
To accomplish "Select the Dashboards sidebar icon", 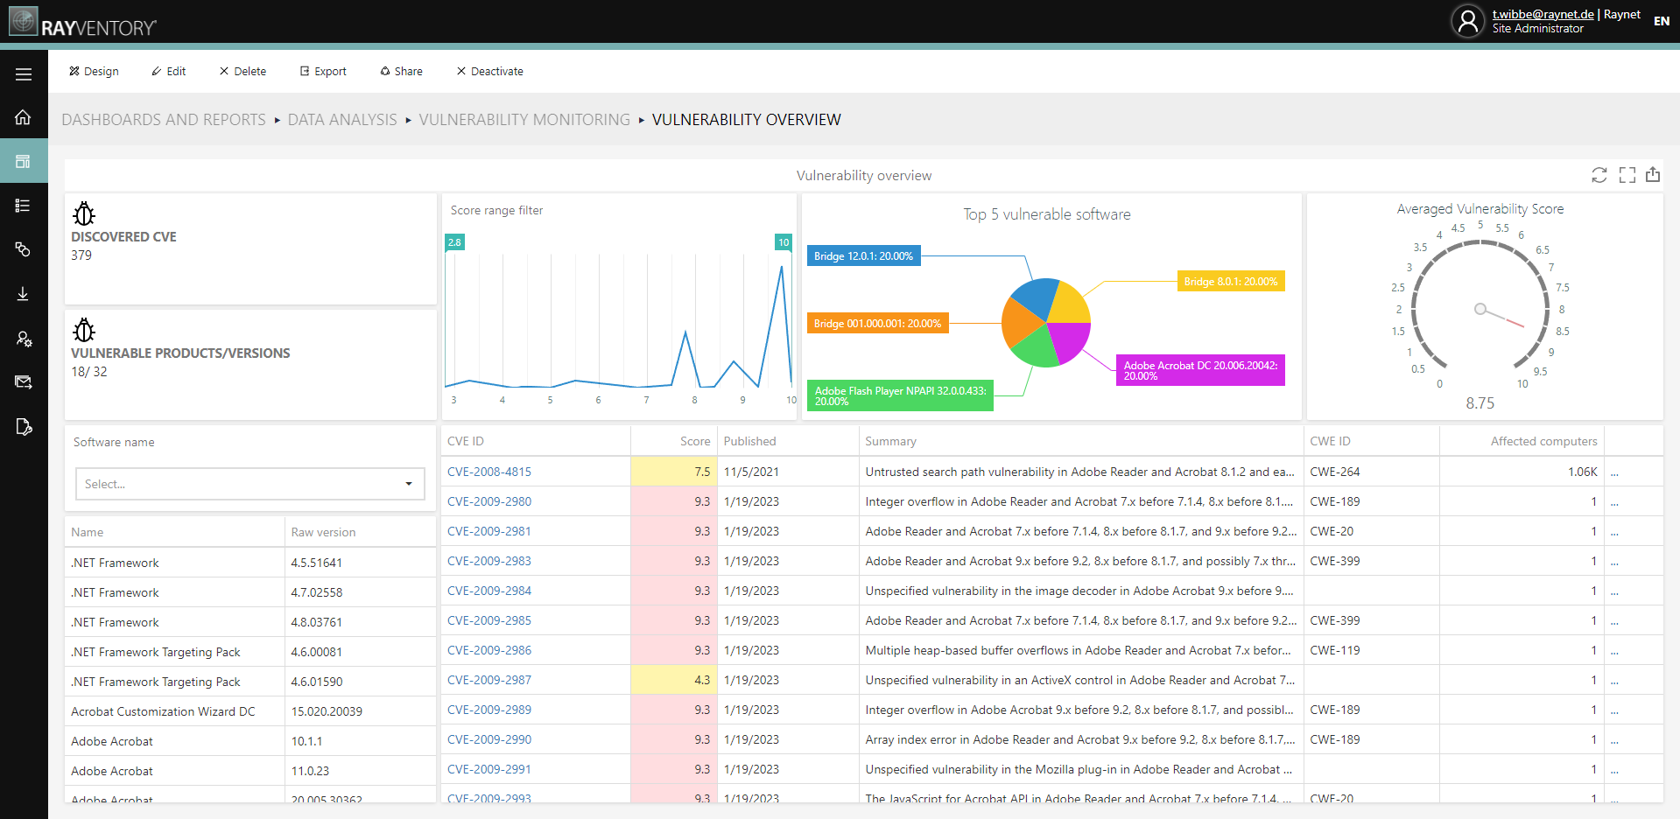I will coord(24,161).
